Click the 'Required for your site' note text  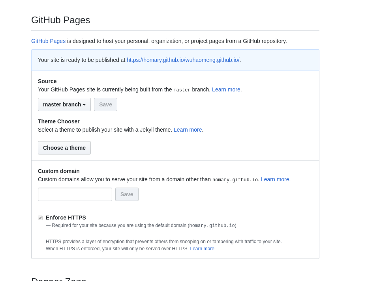(141, 225)
